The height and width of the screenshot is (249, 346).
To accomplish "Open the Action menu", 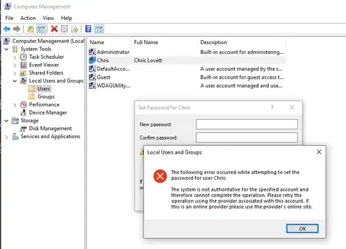I will pyautogui.click(x=28, y=18).
